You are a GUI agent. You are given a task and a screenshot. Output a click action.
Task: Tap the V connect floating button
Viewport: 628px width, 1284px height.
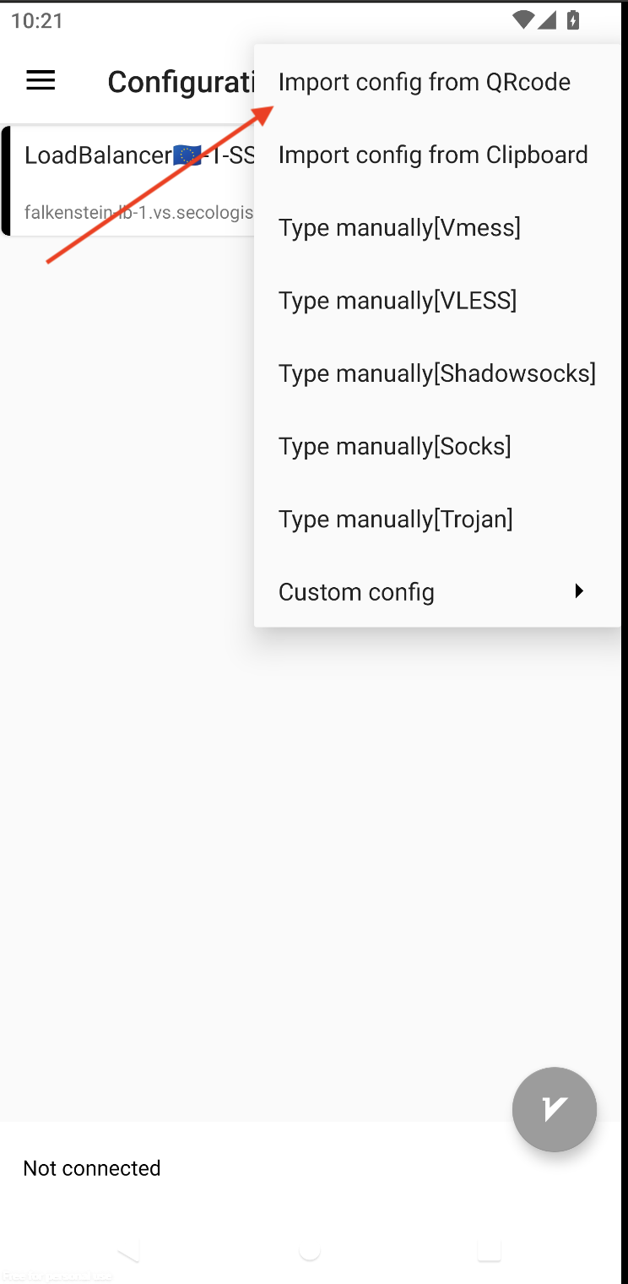pos(555,1109)
